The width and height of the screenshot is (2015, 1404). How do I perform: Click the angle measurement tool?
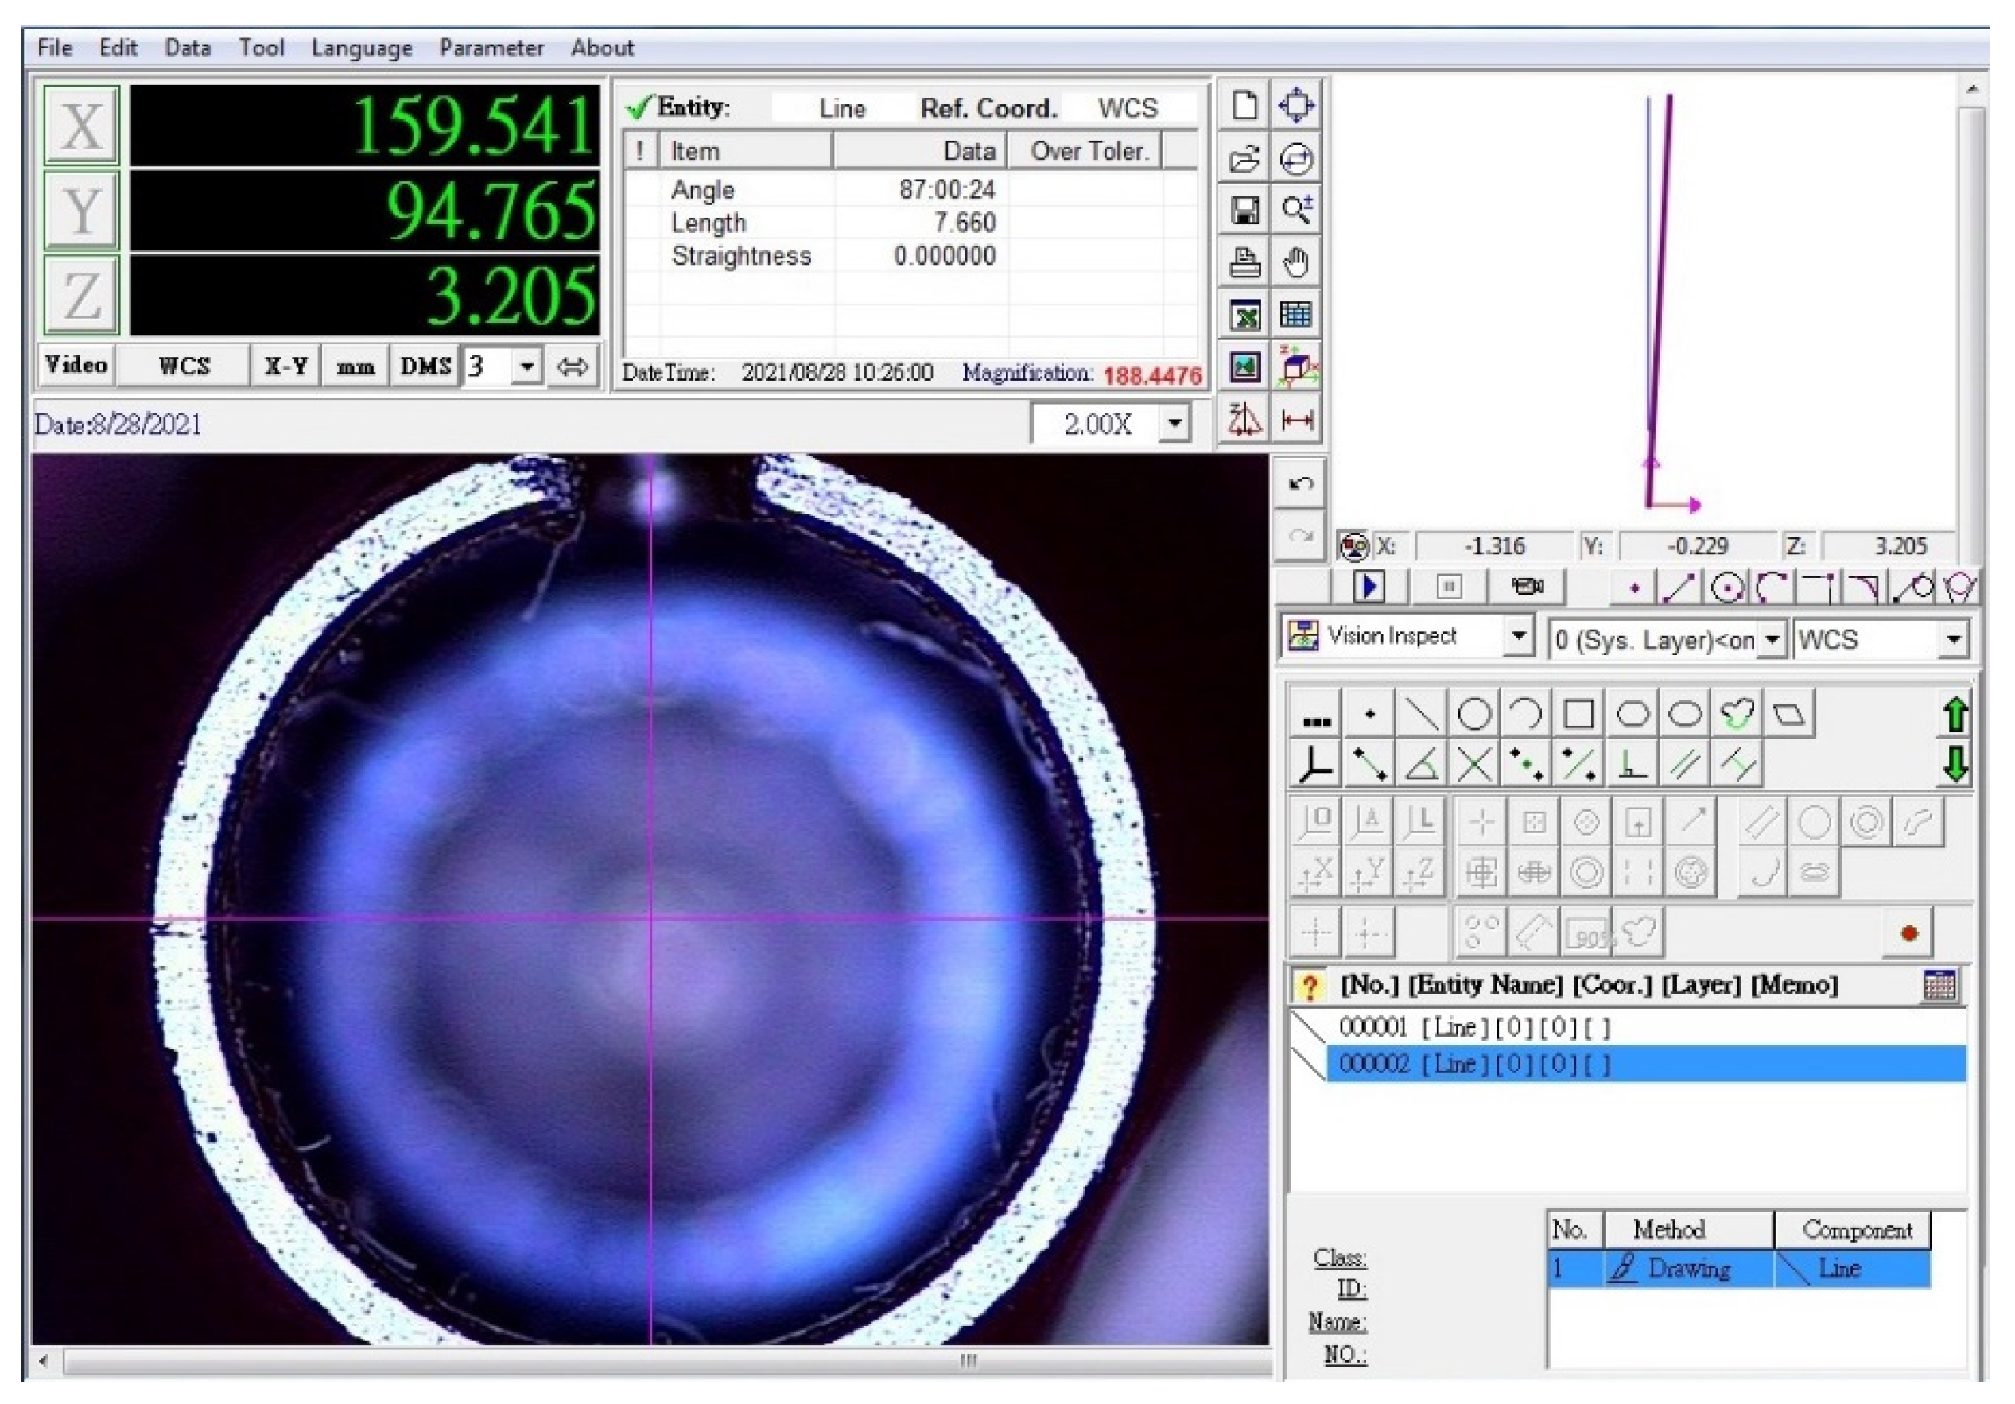point(1421,764)
